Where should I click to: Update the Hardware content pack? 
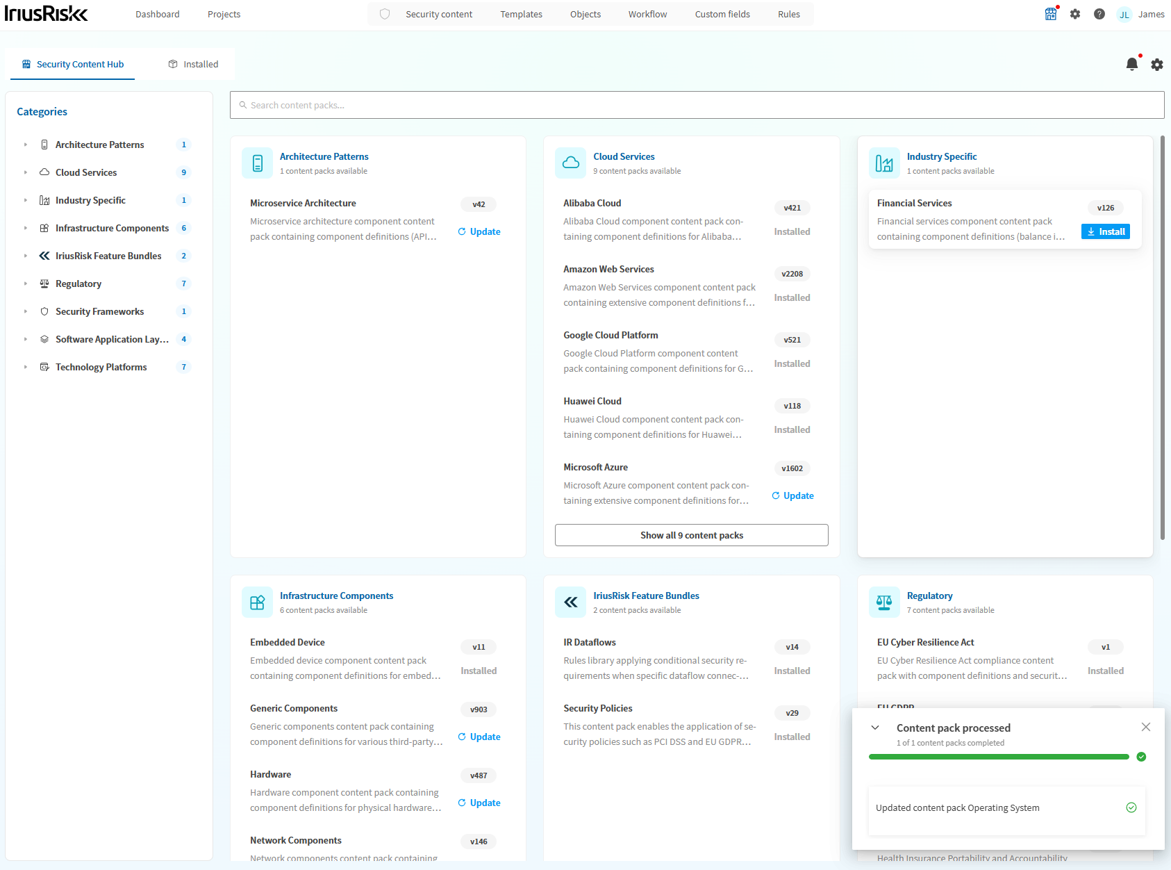pyautogui.click(x=479, y=803)
